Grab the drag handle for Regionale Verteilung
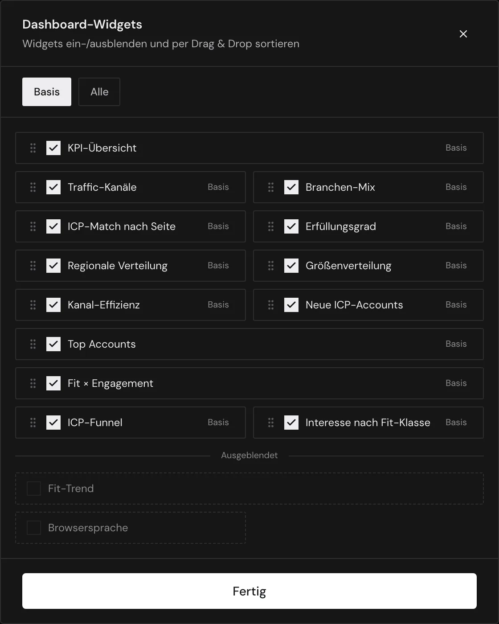 (33, 266)
